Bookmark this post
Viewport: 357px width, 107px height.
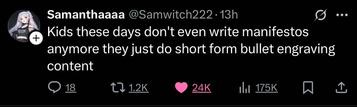coord(309,88)
